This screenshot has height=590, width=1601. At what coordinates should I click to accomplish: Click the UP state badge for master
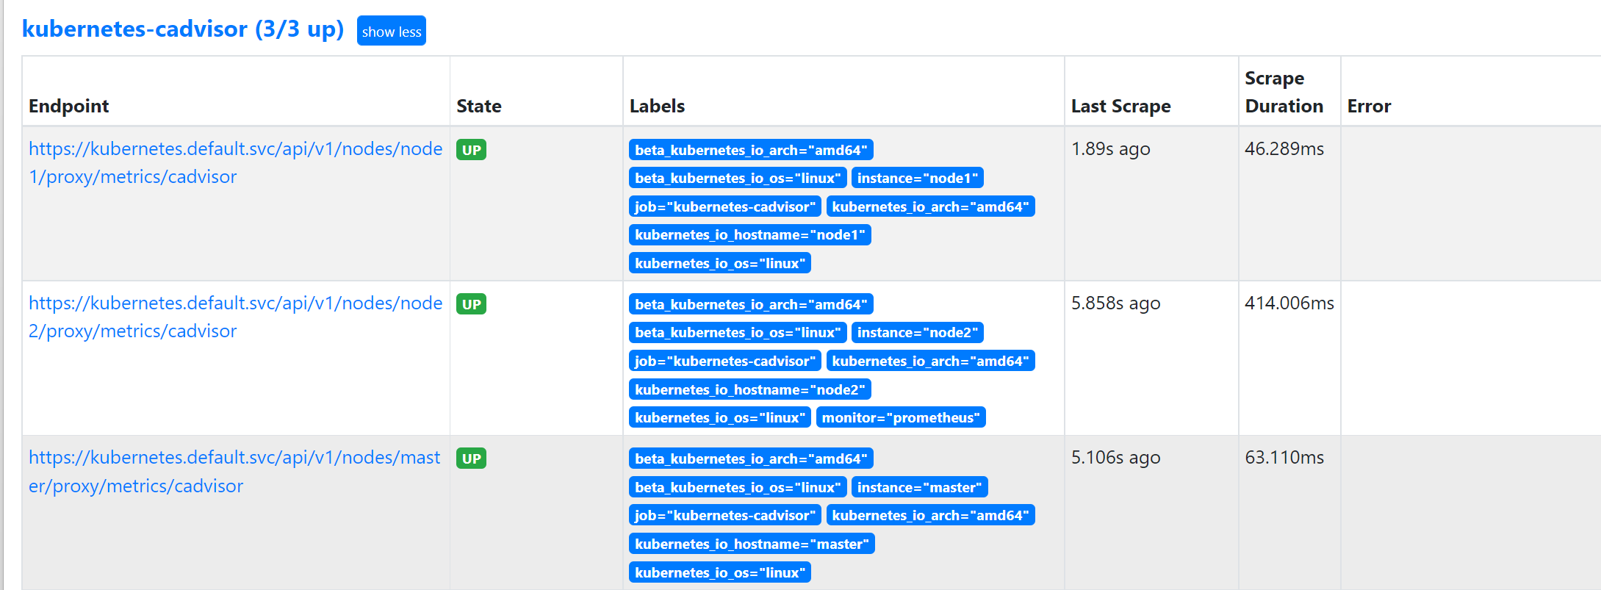pyautogui.click(x=471, y=458)
